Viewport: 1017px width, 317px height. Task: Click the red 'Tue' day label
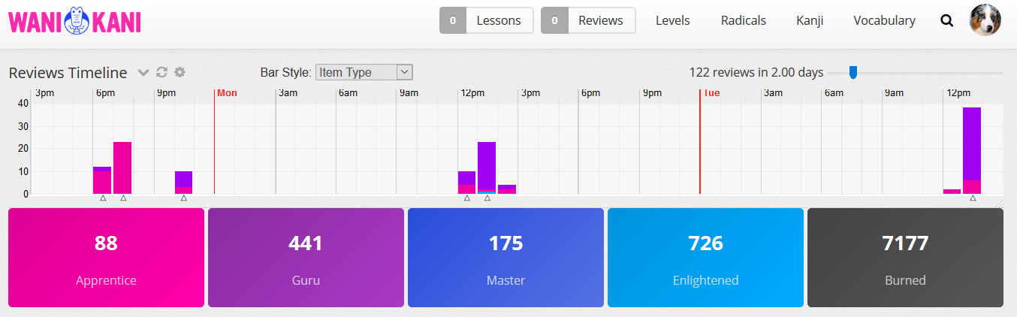click(711, 93)
